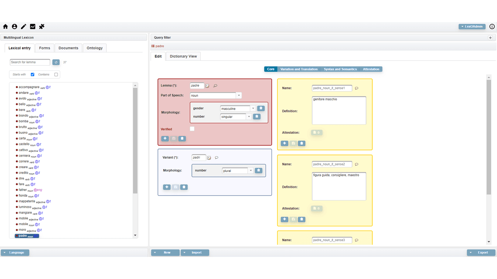The height and width of the screenshot is (279, 497).
Task: Expand the Query filter panel
Action: 490,38
